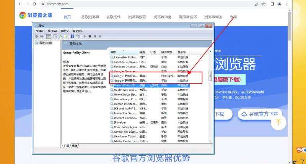Viewport: 306px width, 164px height.
Task: Click the services list scroll-down arrow
Action: click(x=210, y=141)
